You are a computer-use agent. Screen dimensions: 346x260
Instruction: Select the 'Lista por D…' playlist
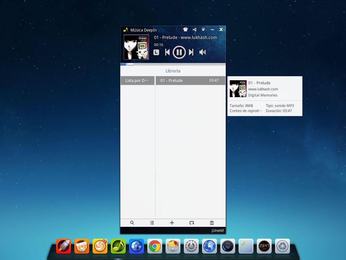tap(137, 81)
